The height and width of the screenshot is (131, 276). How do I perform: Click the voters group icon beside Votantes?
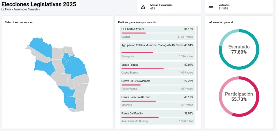pos(211,7)
